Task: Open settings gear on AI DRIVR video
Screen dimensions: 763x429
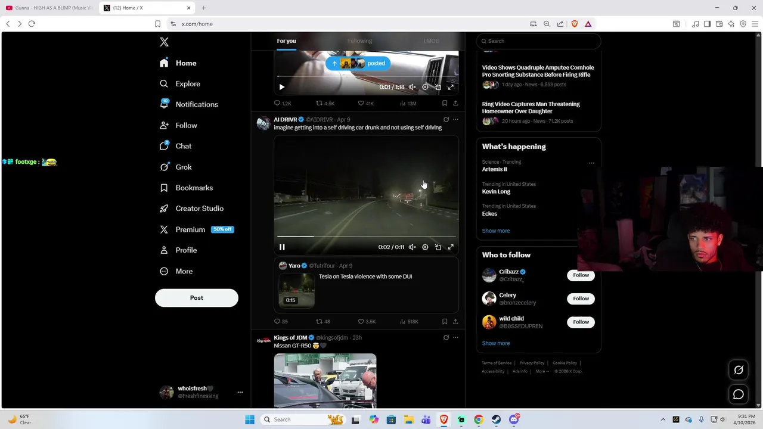Action: (425, 247)
